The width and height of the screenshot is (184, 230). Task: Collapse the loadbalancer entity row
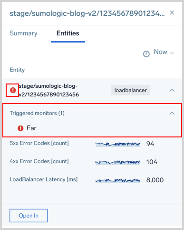coord(172,90)
